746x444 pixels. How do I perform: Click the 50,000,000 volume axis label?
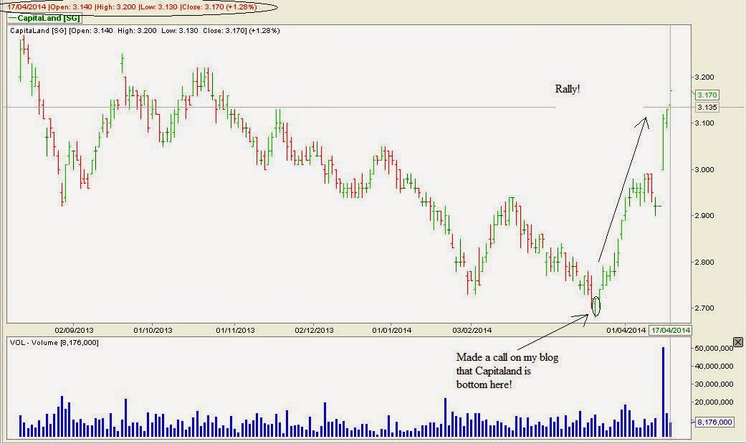(x=714, y=349)
